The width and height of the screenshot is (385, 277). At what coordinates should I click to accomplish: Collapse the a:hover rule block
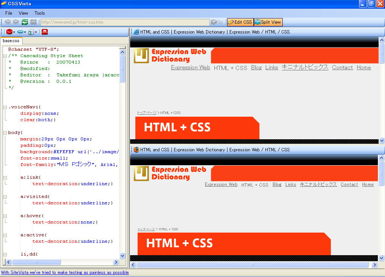tap(5, 216)
